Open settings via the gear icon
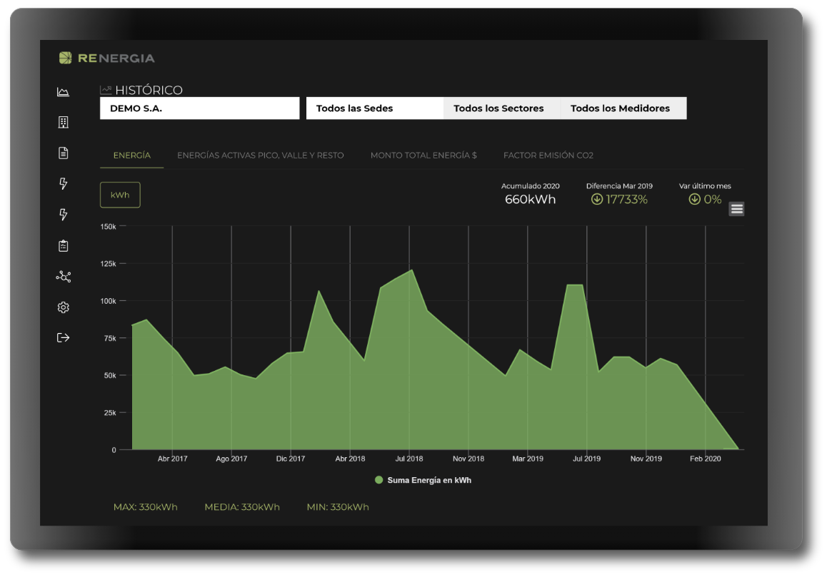The width and height of the screenshot is (827, 577). click(x=63, y=307)
